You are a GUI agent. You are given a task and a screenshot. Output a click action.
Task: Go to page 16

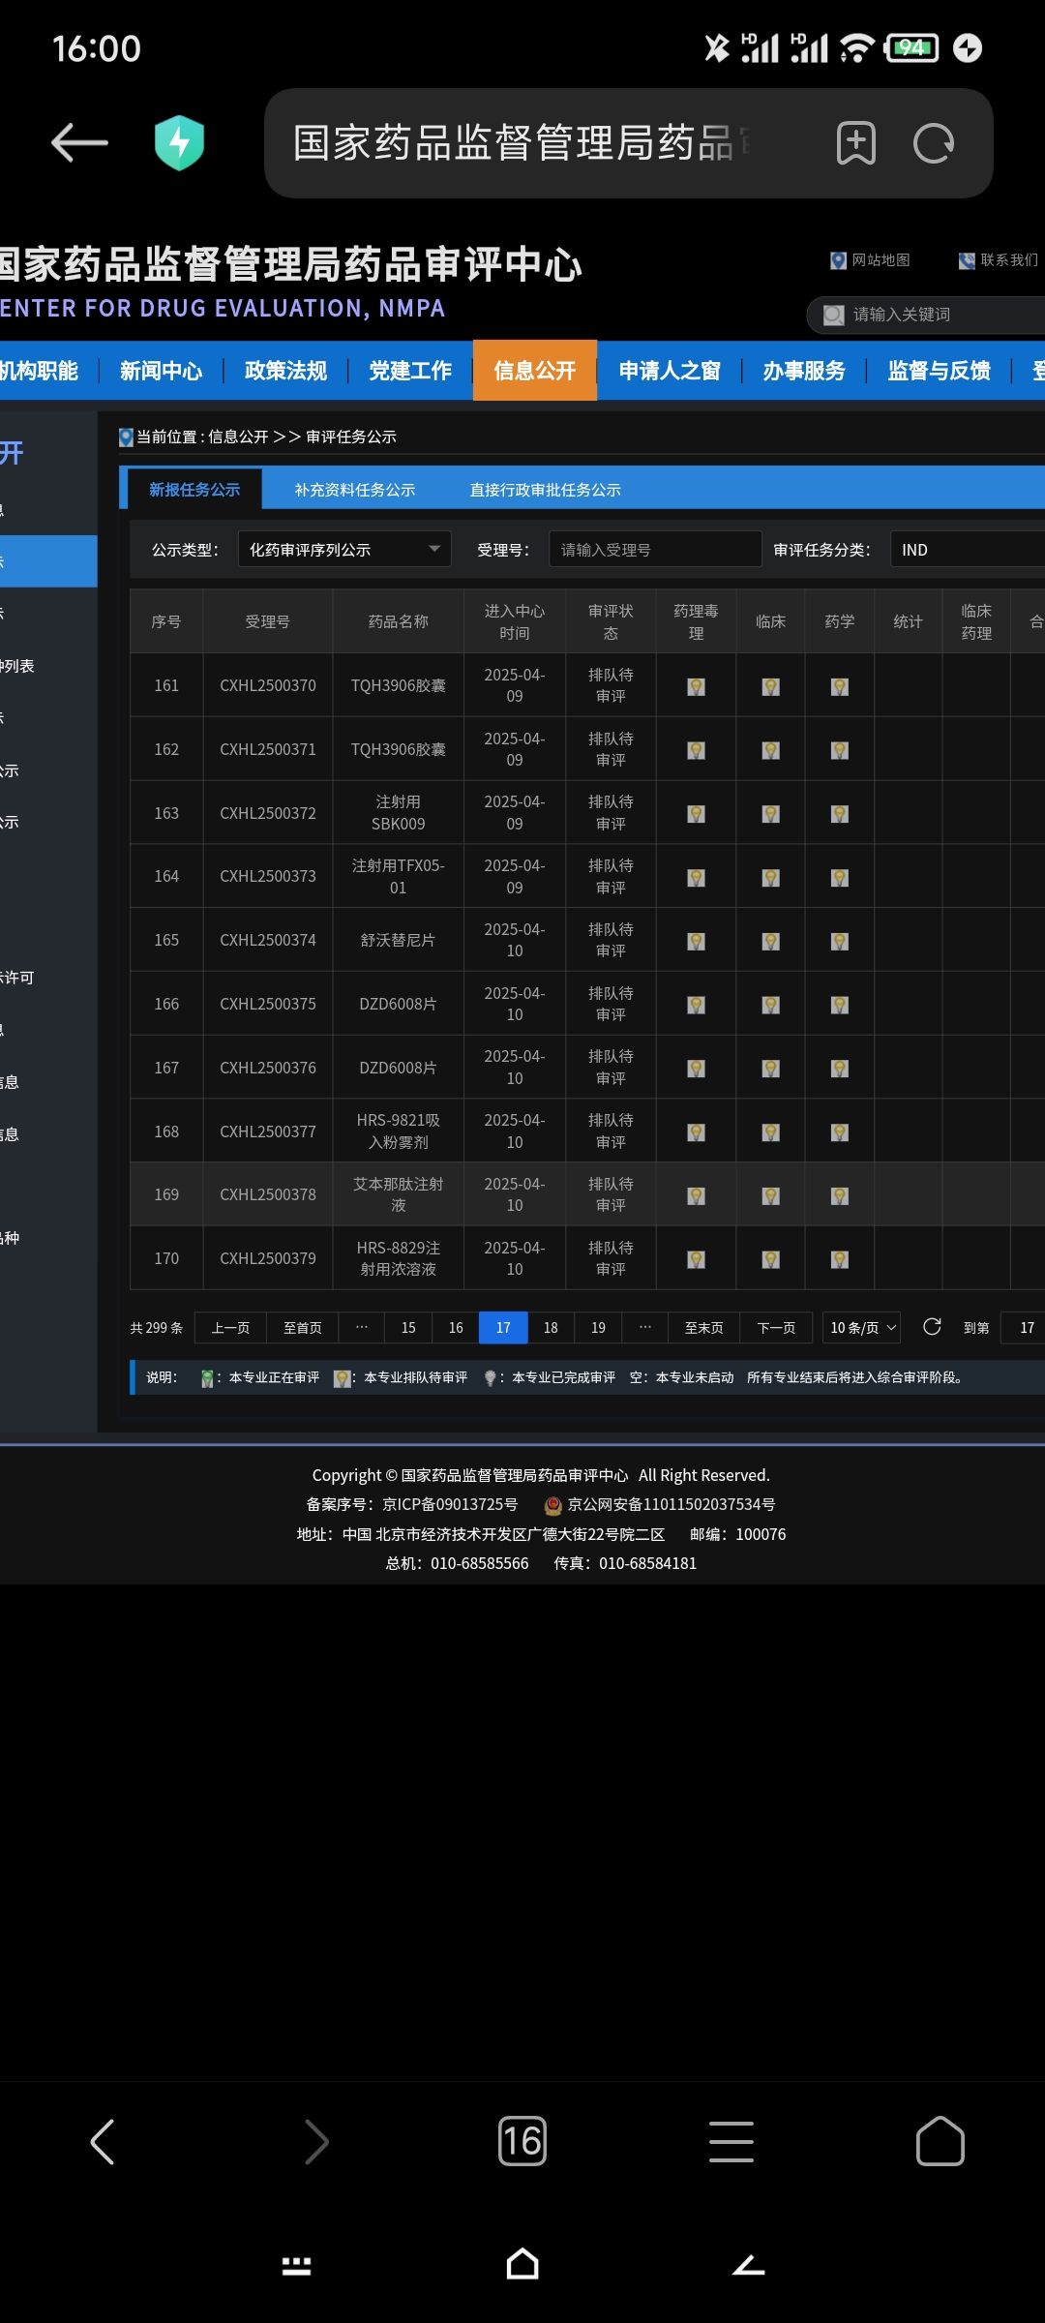[x=456, y=1328]
